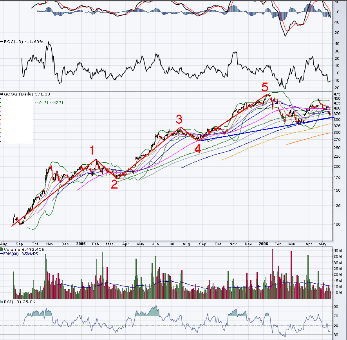Click the Jul label on the time axis
The image size is (347, 340).
tap(171, 244)
